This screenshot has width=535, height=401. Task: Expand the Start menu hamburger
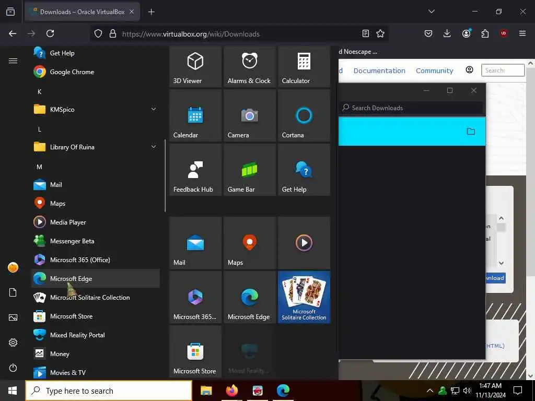(13, 61)
